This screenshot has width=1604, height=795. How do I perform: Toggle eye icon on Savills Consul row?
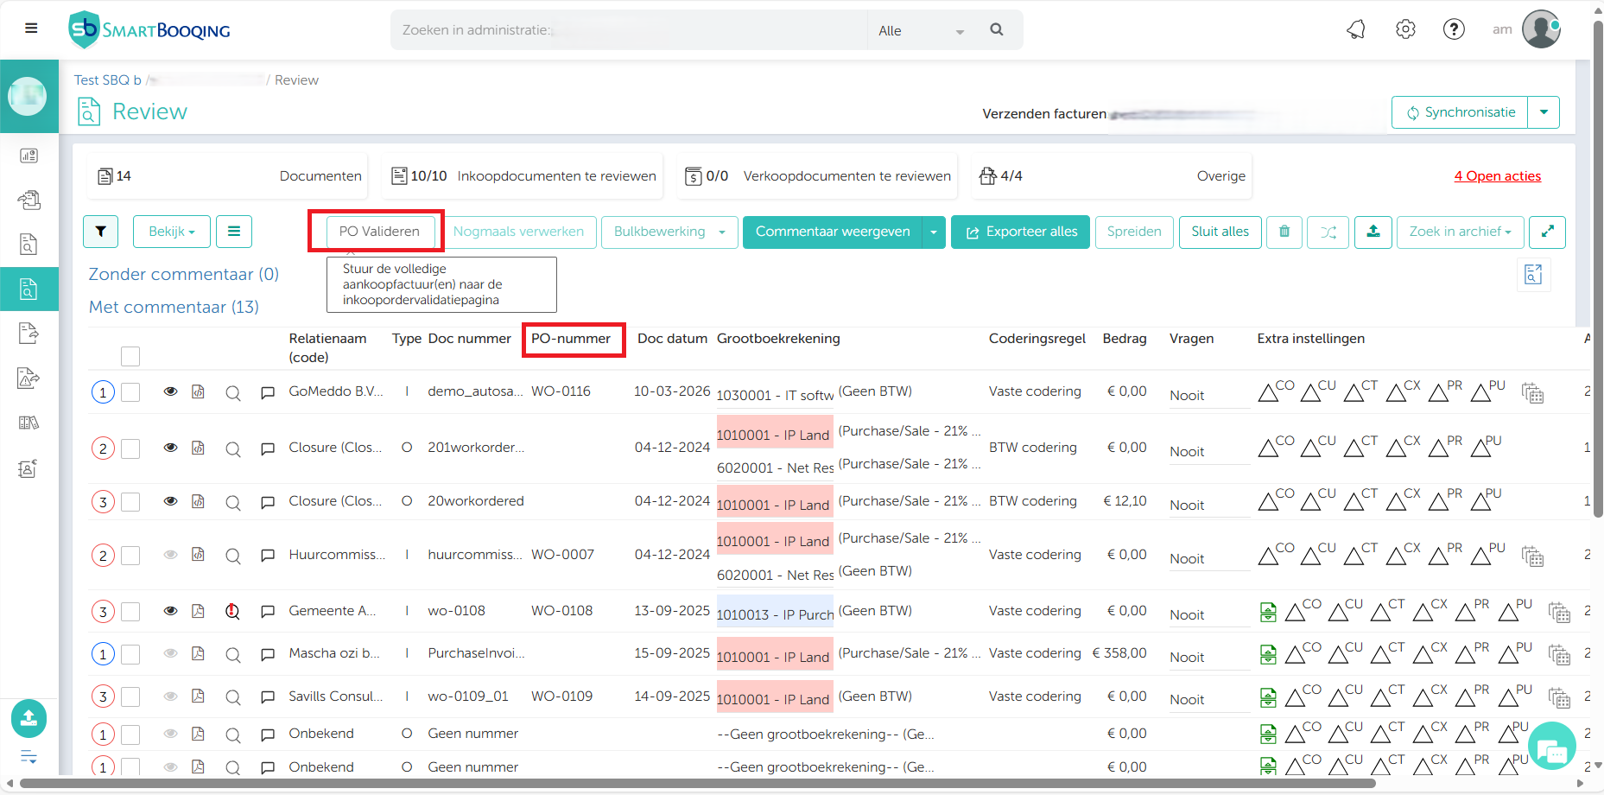171,696
